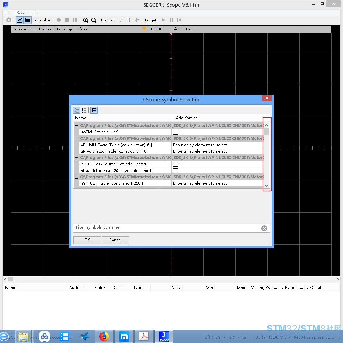Stop sampling with the square icon
Screen dimensions: 343x343
point(67,20)
